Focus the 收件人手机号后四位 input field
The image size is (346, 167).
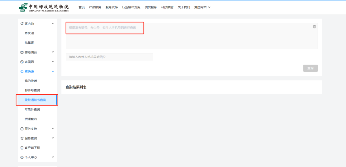coord(109,57)
